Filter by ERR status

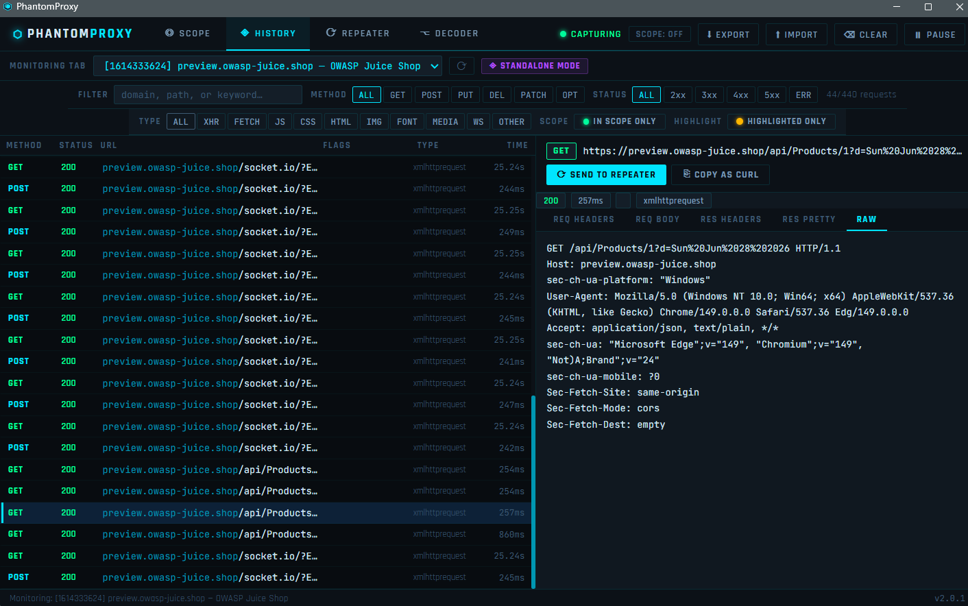pyautogui.click(x=803, y=95)
